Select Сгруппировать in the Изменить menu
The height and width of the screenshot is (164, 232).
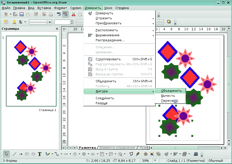click(108, 59)
